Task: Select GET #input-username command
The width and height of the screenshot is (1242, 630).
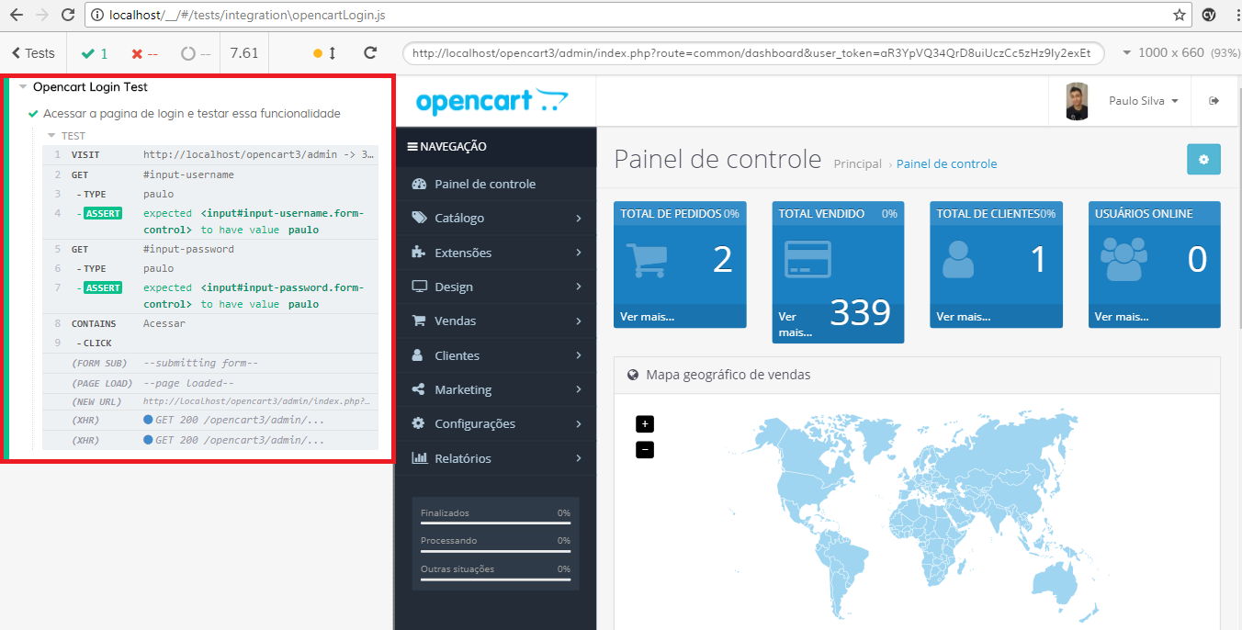Action: pyautogui.click(x=210, y=174)
